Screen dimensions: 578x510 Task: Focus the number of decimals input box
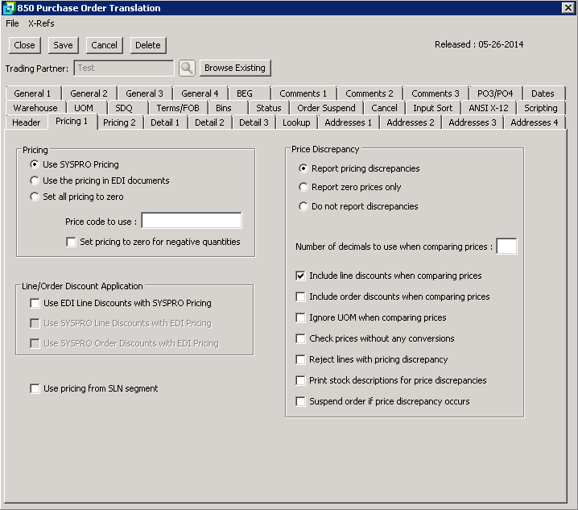(x=506, y=247)
